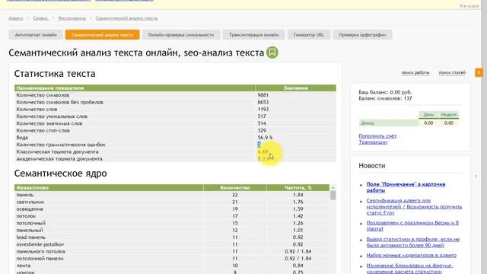Click the word лента in semantic core
This screenshot has width=487, height=274.
click(x=24, y=266)
